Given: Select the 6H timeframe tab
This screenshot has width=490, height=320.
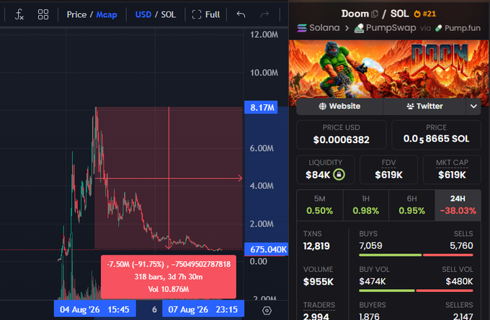Looking at the screenshot, I should pyautogui.click(x=411, y=205).
